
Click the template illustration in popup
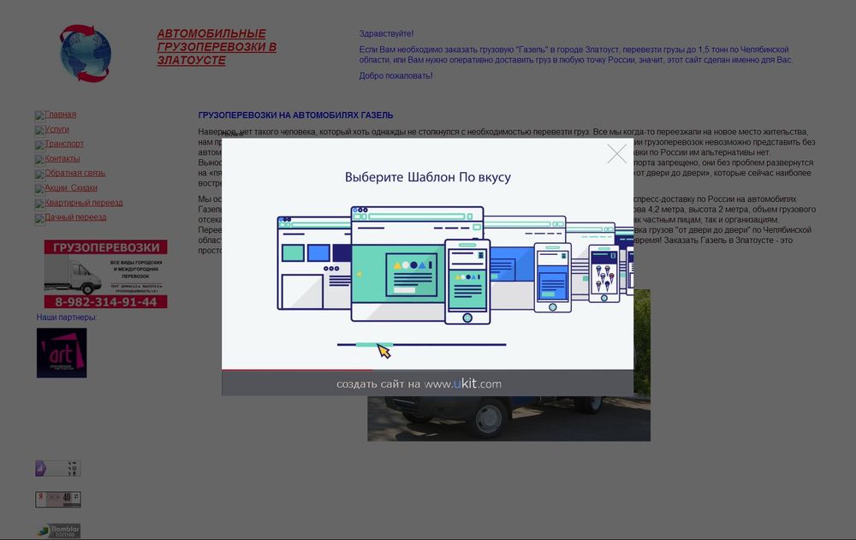[x=455, y=266]
